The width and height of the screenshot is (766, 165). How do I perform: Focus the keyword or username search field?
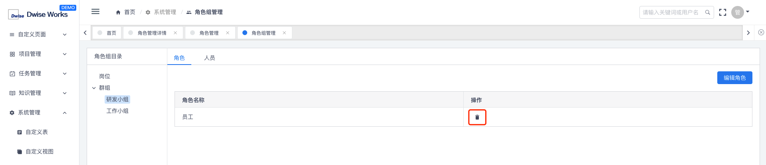[x=671, y=12]
